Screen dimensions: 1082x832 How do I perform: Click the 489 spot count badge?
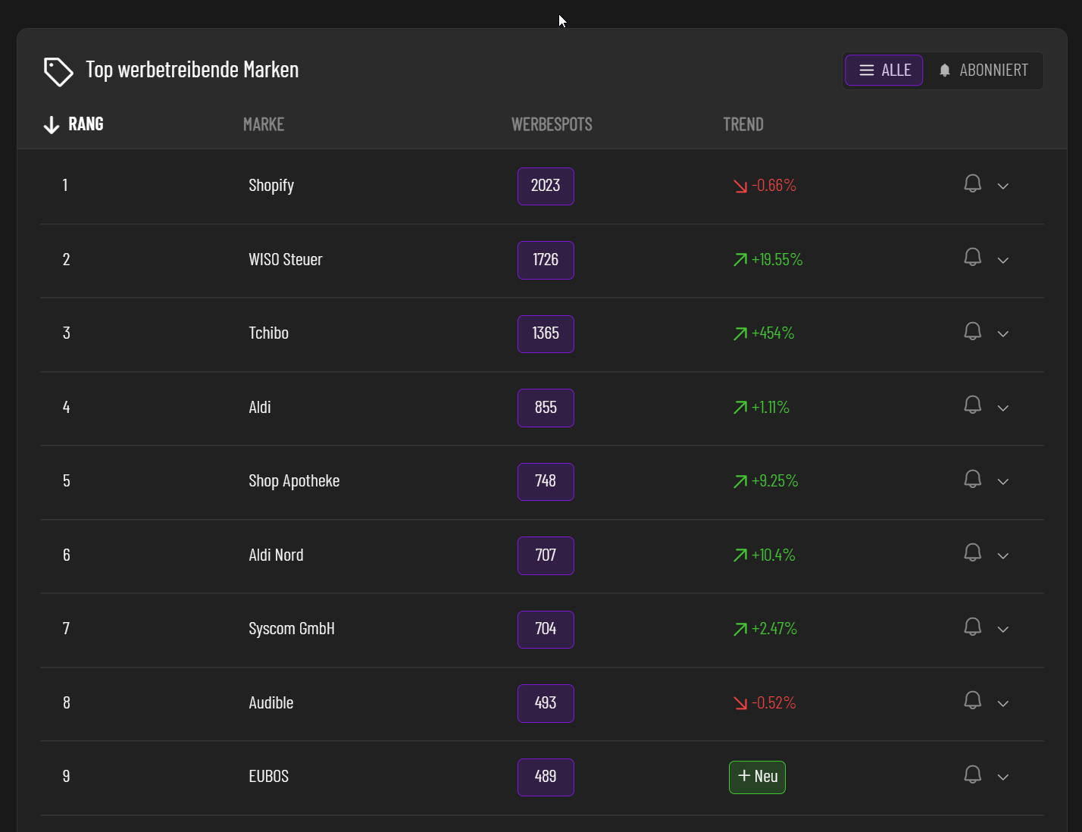[546, 777]
